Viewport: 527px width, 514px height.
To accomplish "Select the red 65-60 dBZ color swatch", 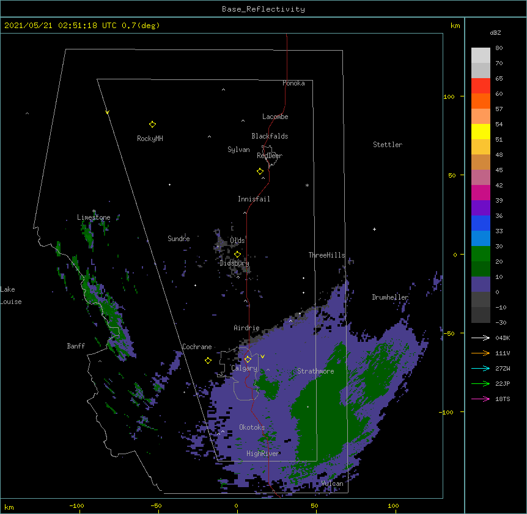I will pos(481,85).
